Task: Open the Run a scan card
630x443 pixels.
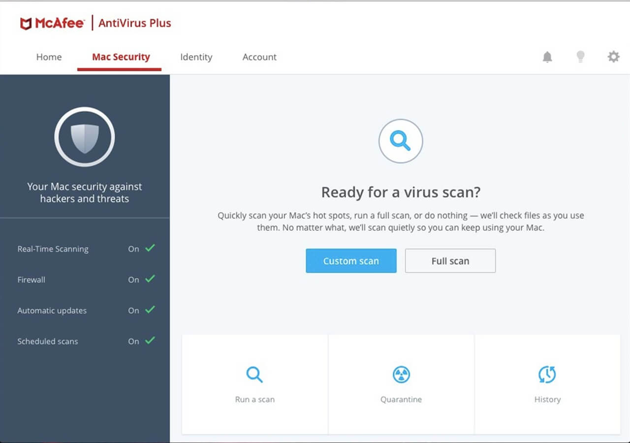Action: (255, 384)
